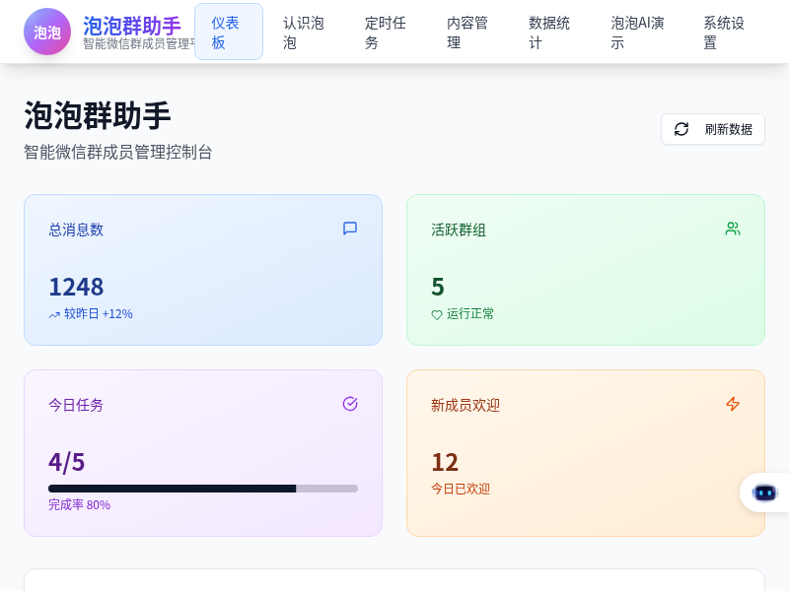This screenshot has height=591, width=789.
Task: Click the 完成率 80% progress bar
Action: coord(202,489)
